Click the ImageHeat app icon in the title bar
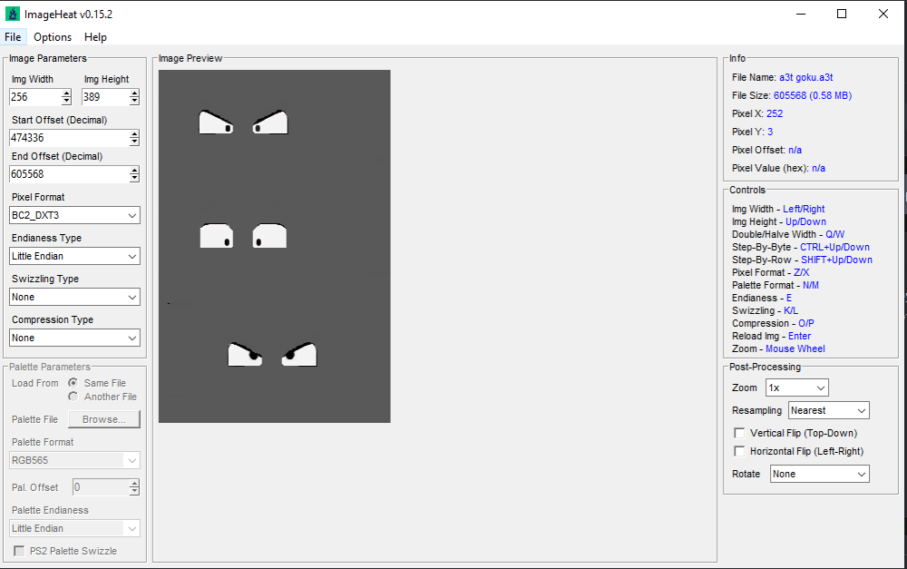Screen dimensions: 907x569 click(x=12, y=13)
